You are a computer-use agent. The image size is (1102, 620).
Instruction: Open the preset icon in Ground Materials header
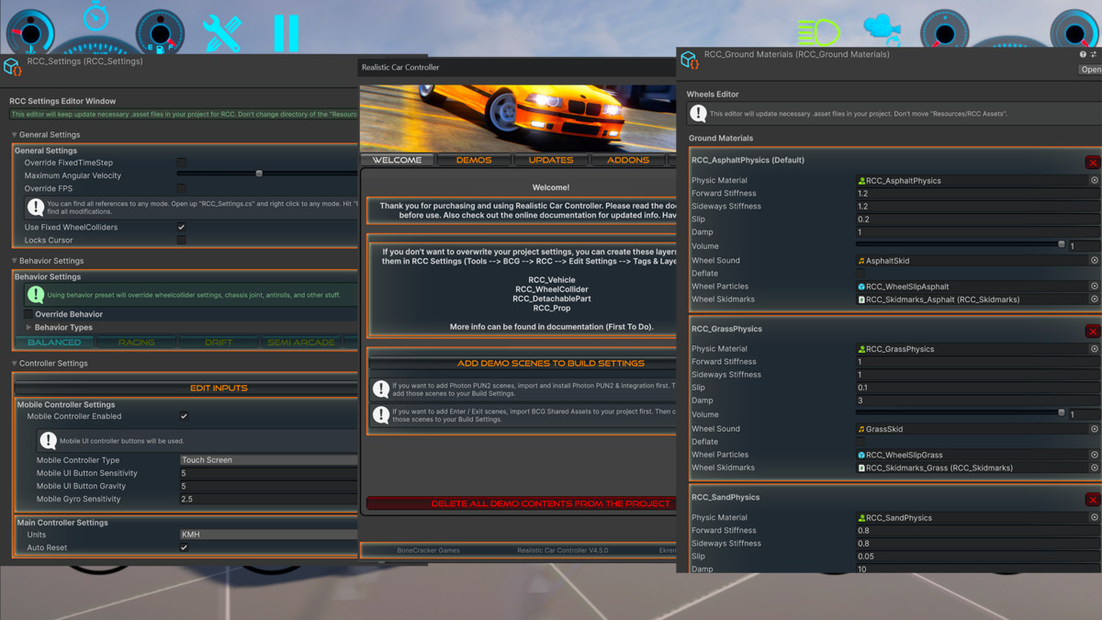pyautogui.click(x=1093, y=55)
